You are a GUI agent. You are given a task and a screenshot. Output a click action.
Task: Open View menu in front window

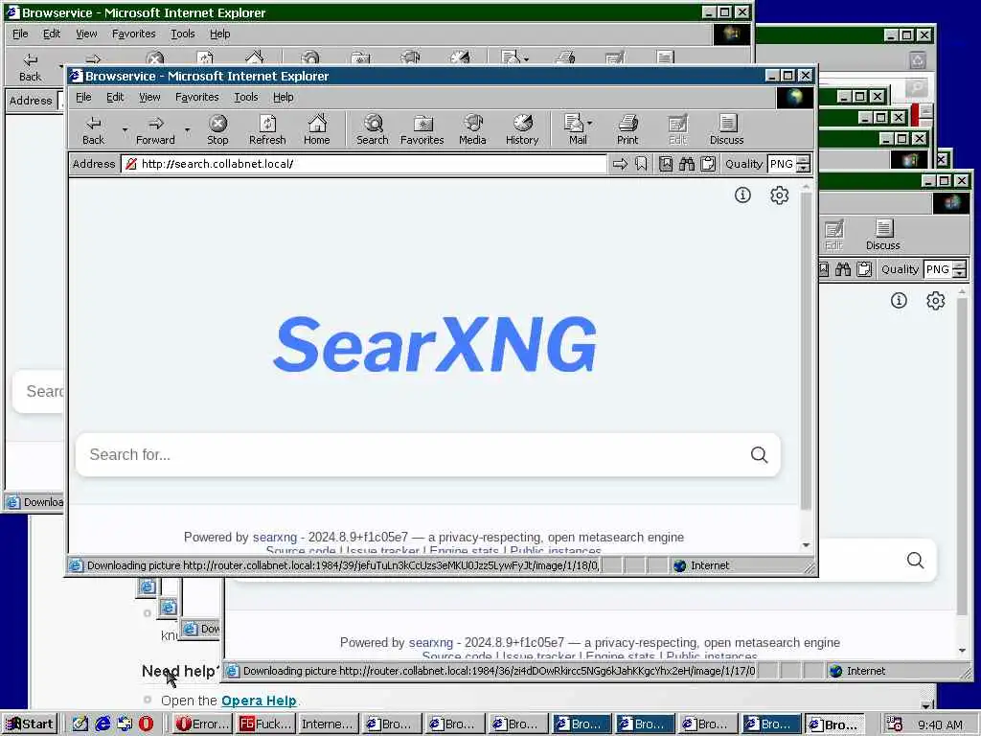[149, 97]
